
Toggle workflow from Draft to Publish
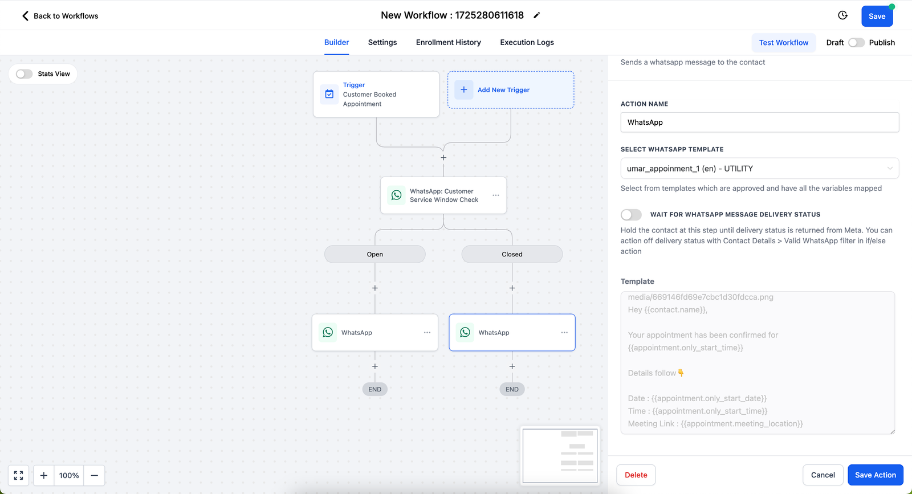(856, 43)
